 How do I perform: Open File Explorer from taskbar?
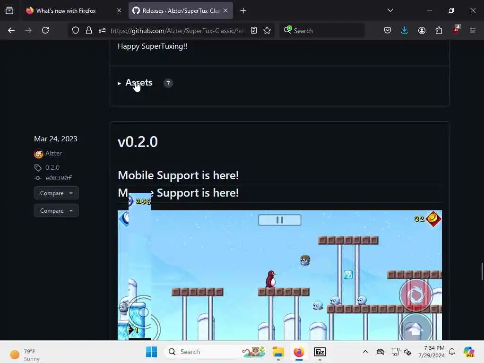(x=278, y=352)
